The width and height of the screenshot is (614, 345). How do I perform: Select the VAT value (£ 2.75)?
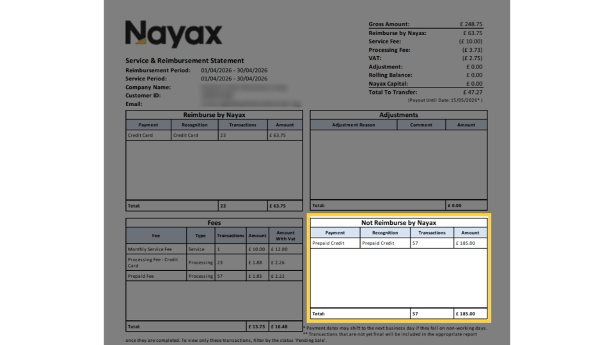click(472, 58)
